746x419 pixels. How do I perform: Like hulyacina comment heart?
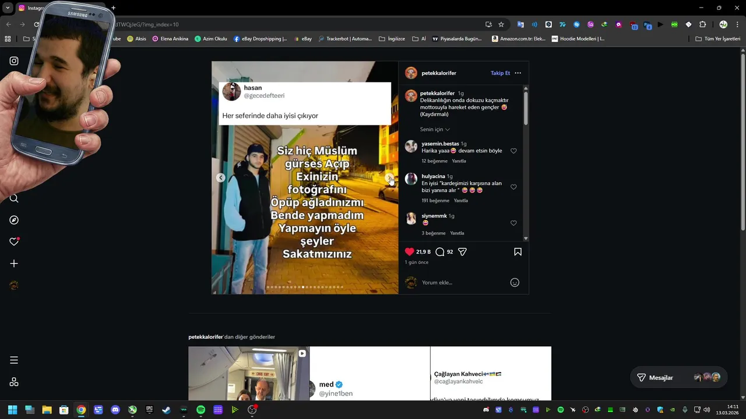513,187
